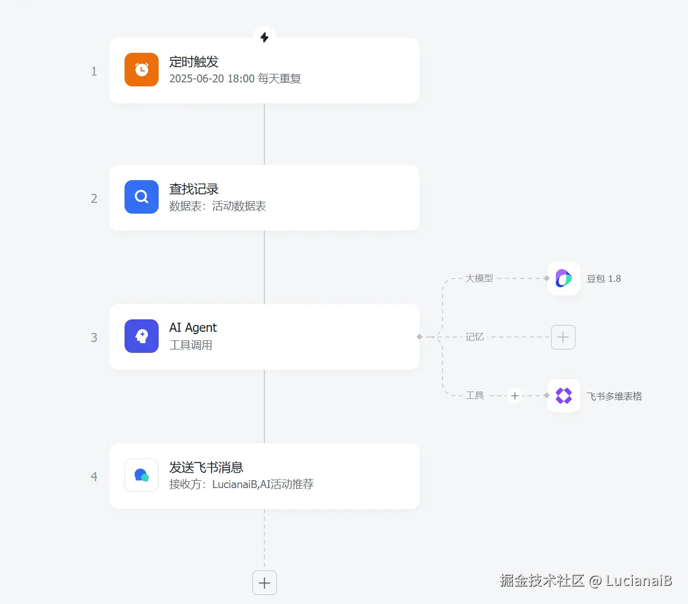Select the Feishu Bitable tool icon
This screenshot has height=604, width=688.
[x=563, y=395]
